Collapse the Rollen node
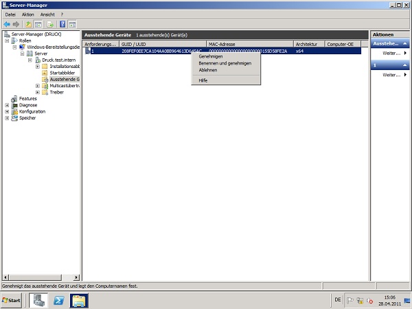This screenshot has width=412, height=309. pyautogui.click(x=7, y=41)
